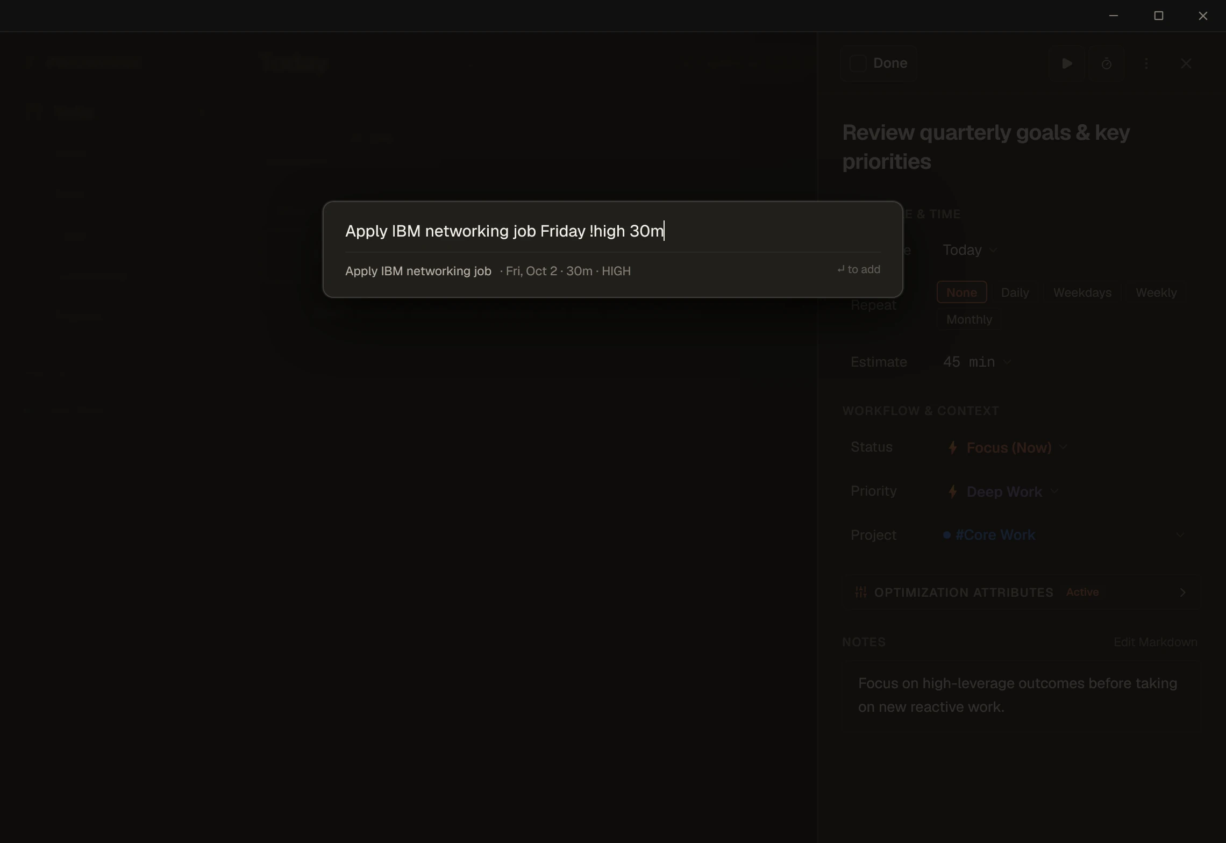Click the blue #Core Work project dot
Viewport: 1226px width, 843px height.
pos(946,535)
